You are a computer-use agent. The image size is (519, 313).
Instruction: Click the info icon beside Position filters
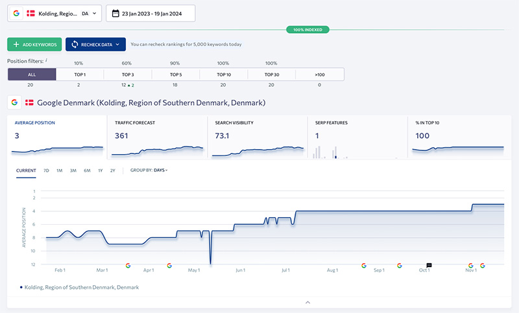pos(47,60)
